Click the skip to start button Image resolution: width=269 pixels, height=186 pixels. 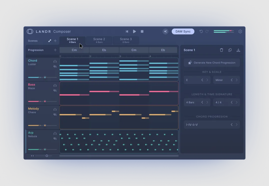tap(127, 32)
